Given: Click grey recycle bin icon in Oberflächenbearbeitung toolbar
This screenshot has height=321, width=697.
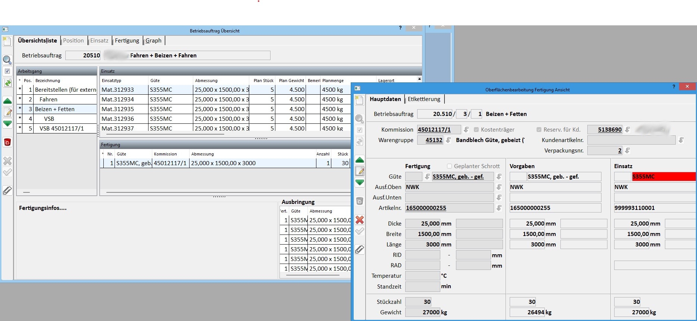Looking at the screenshot, I should pos(359,201).
